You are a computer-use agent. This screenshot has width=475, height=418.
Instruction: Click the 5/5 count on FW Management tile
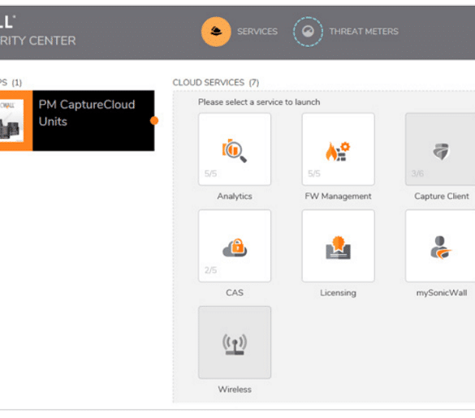click(x=314, y=174)
